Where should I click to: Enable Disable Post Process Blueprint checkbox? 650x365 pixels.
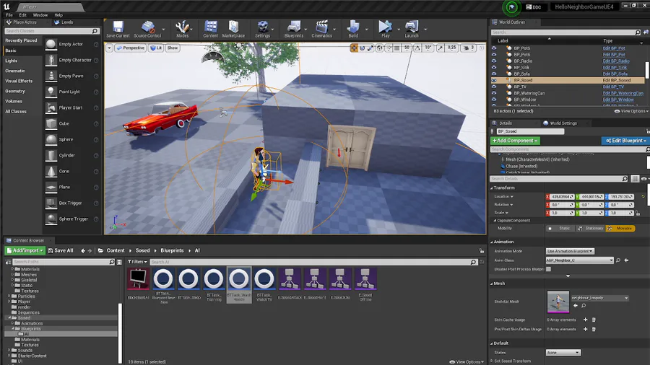click(x=548, y=268)
